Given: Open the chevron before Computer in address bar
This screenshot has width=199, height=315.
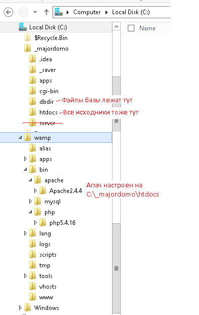Looking at the screenshot, I should 68,12.
